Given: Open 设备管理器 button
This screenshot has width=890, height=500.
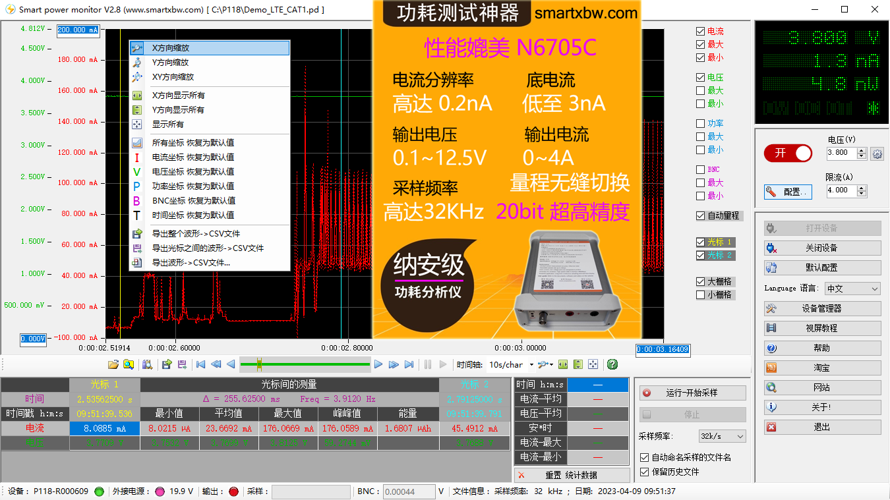Looking at the screenshot, I should click(x=822, y=308).
